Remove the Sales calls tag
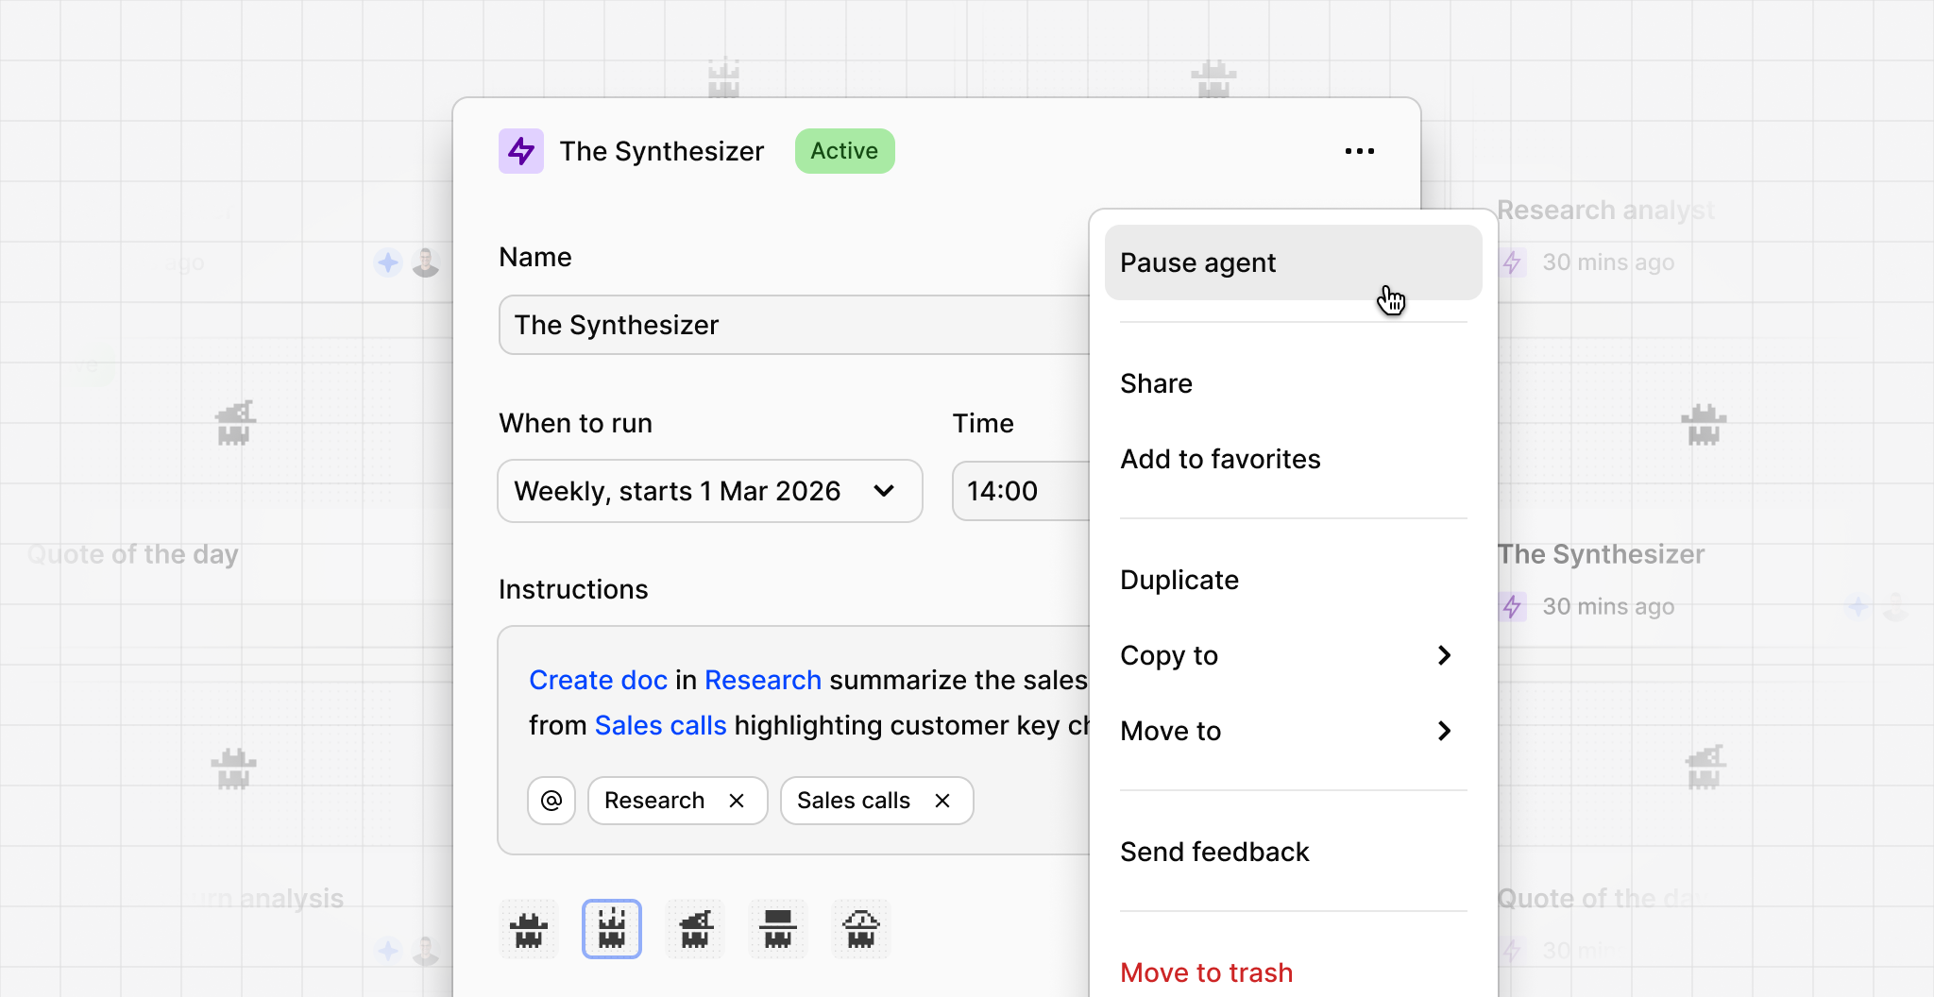 [942, 801]
